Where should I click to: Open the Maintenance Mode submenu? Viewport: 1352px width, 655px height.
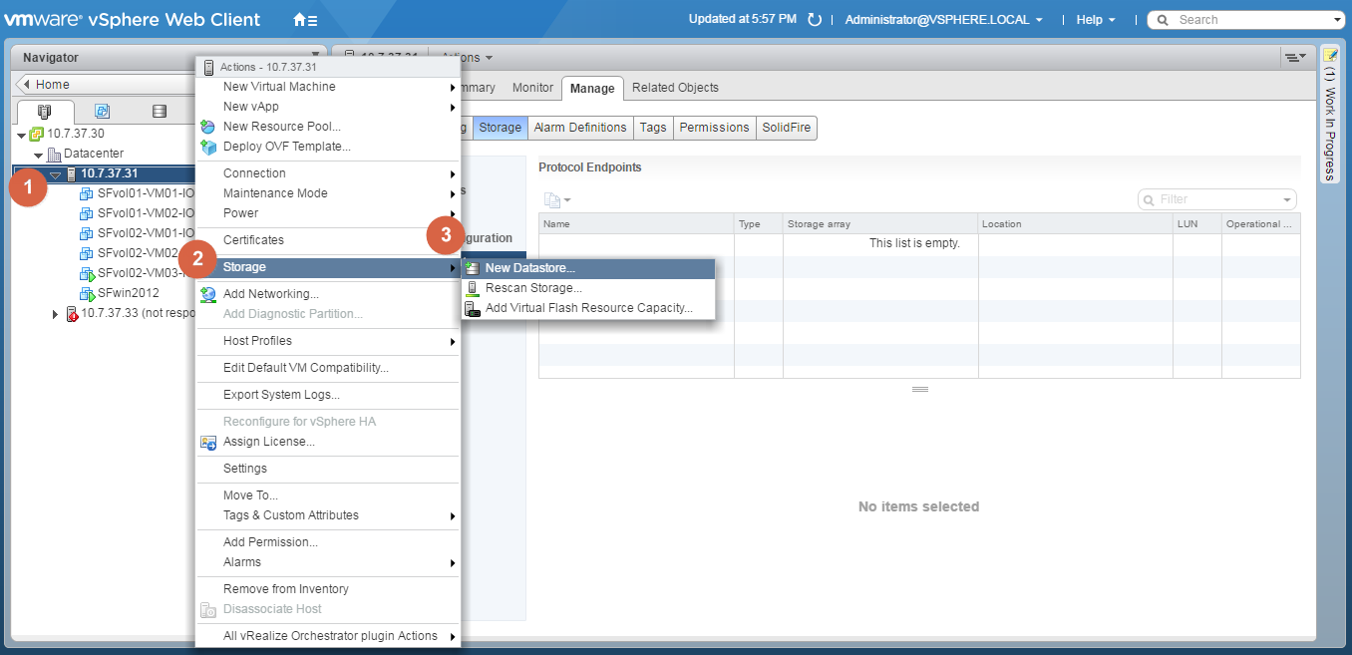click(x=328, y=193)
